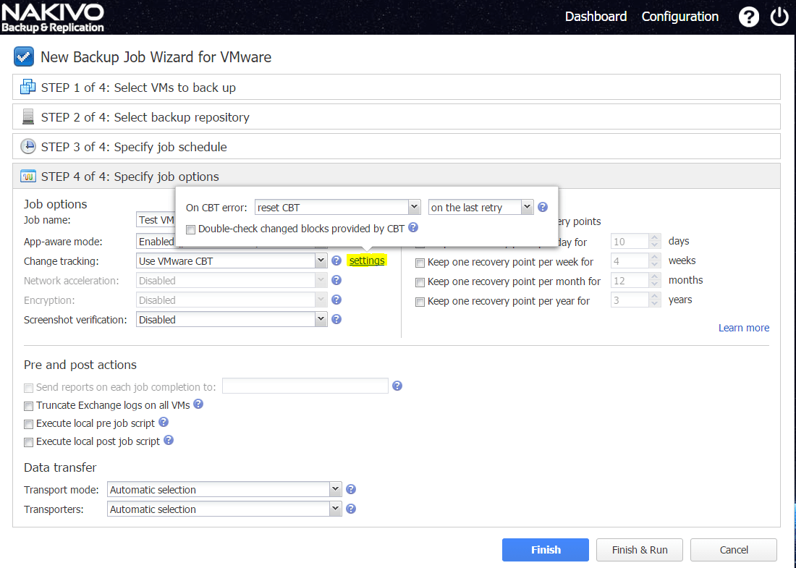Click help icon next to Change tracking
The image size is (796, 568).
336,260
